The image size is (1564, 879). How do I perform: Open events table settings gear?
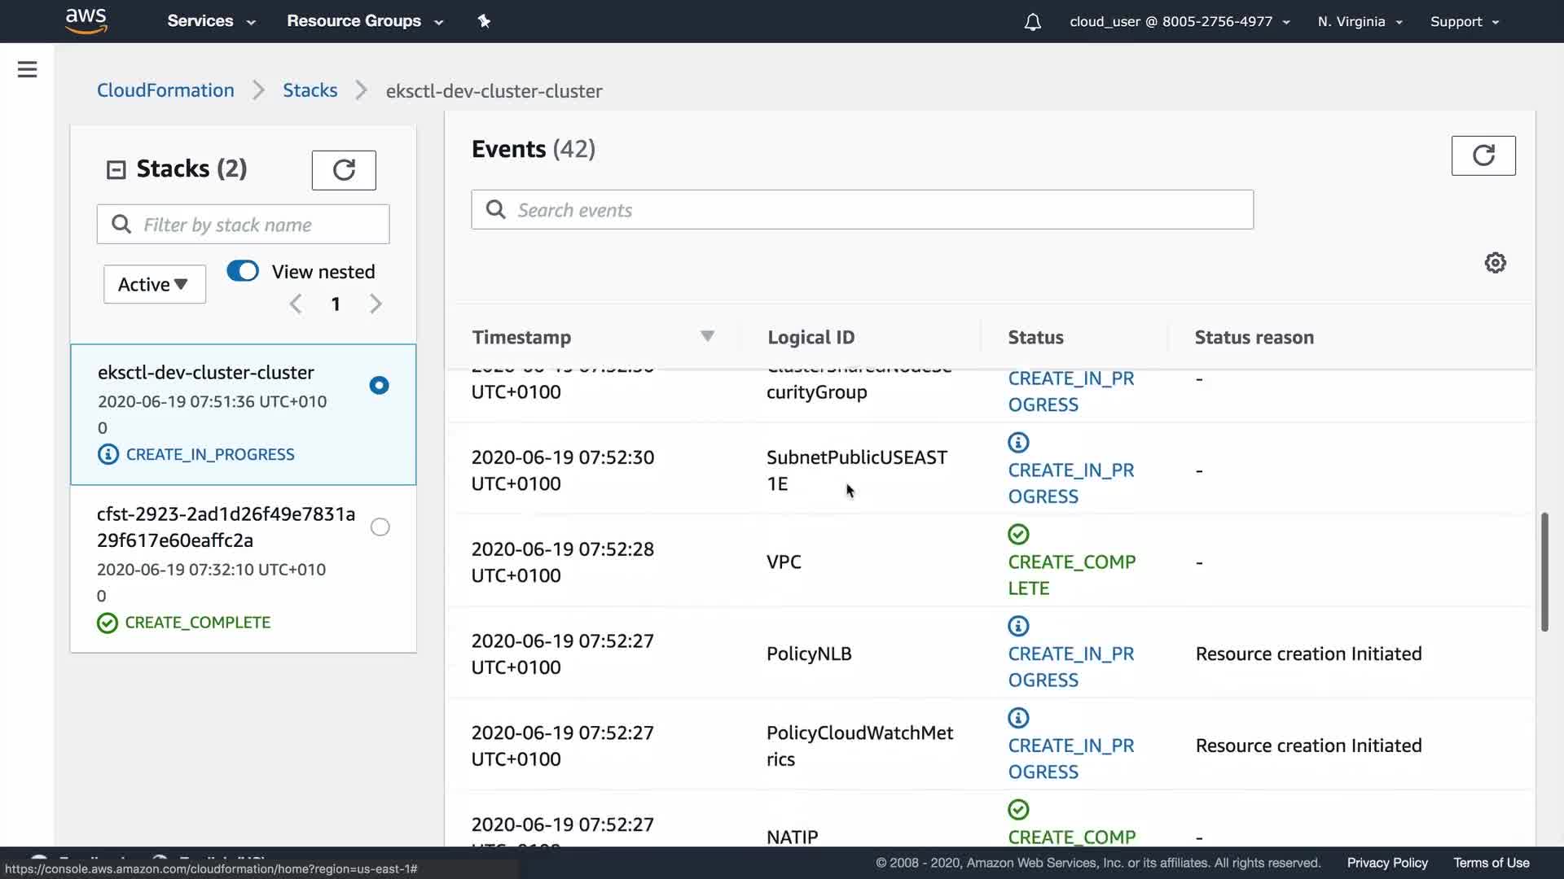(1495, 263)
